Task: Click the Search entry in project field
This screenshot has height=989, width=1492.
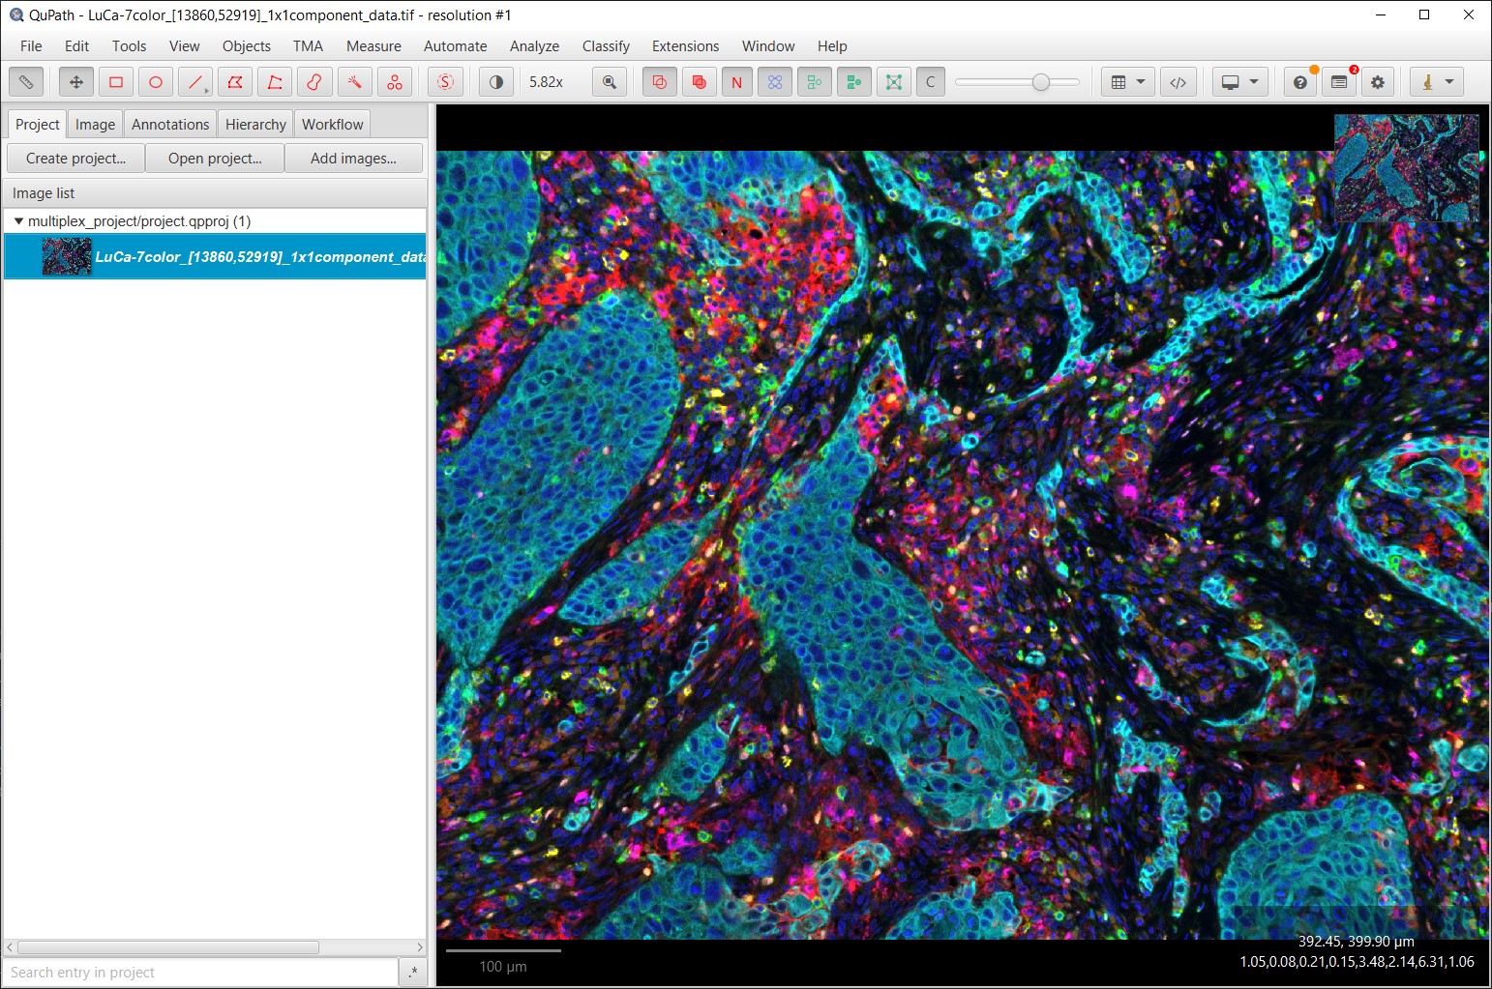Action: pyautogui.click(x=200, y=972)
